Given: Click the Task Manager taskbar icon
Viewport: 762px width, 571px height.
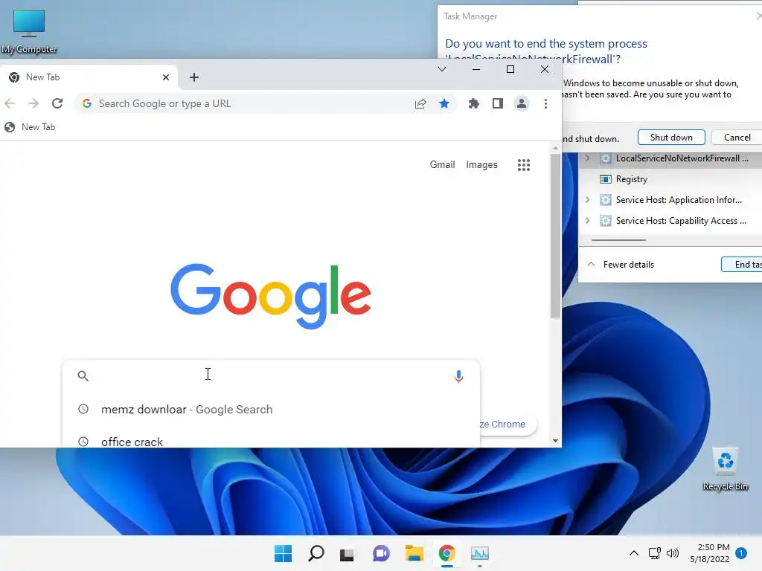Looking at the screenshot, I should tap(480, 553).
